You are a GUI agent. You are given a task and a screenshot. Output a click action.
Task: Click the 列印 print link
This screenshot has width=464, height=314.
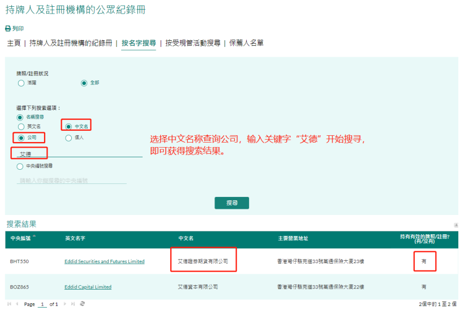point(18,28)
